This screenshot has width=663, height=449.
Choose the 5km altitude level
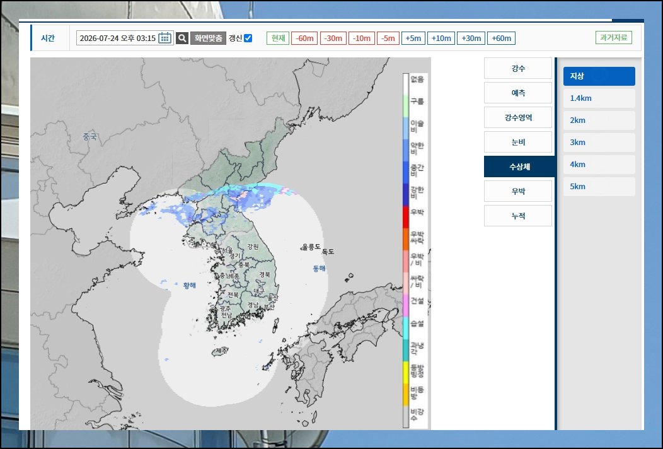pyautogui.click(x=599, y=186)
